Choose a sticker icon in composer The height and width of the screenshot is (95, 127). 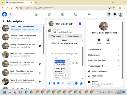(x=58, y=83)
